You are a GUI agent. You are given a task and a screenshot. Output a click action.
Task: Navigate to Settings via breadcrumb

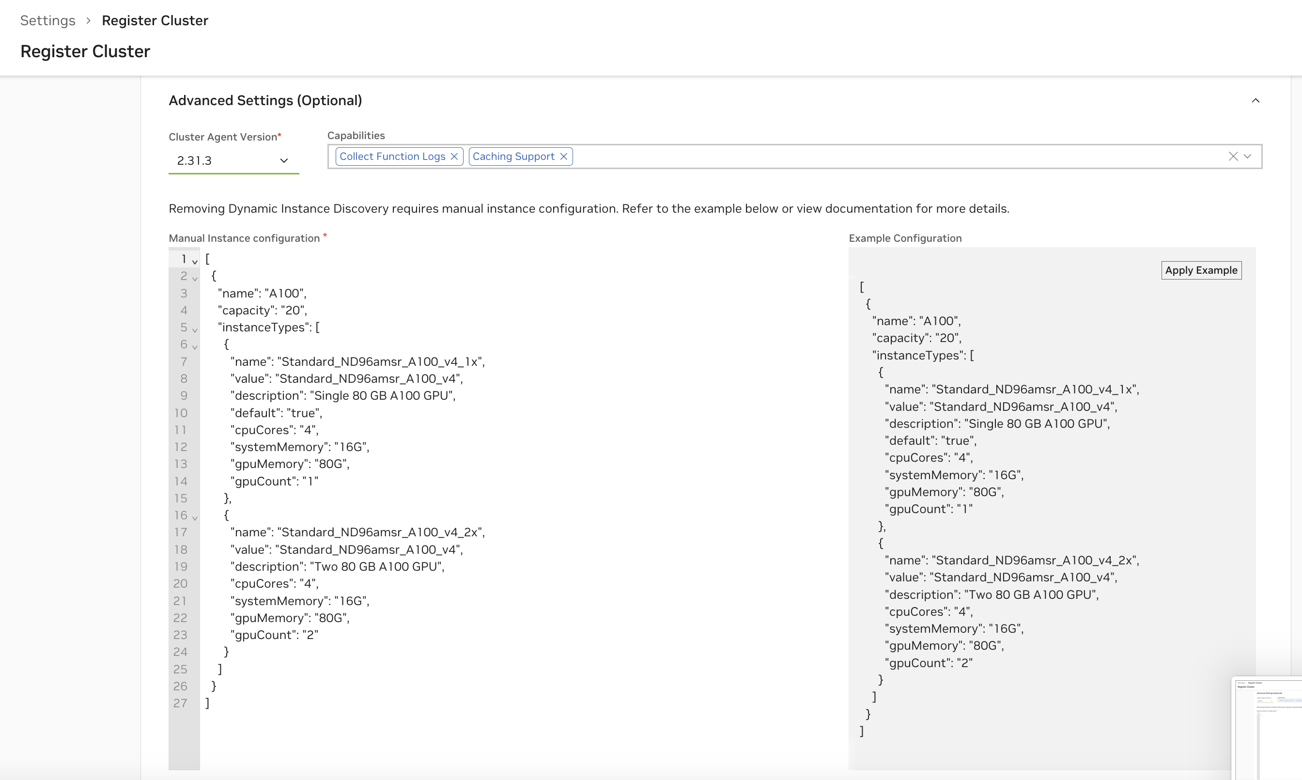click(x=47, y=20)
